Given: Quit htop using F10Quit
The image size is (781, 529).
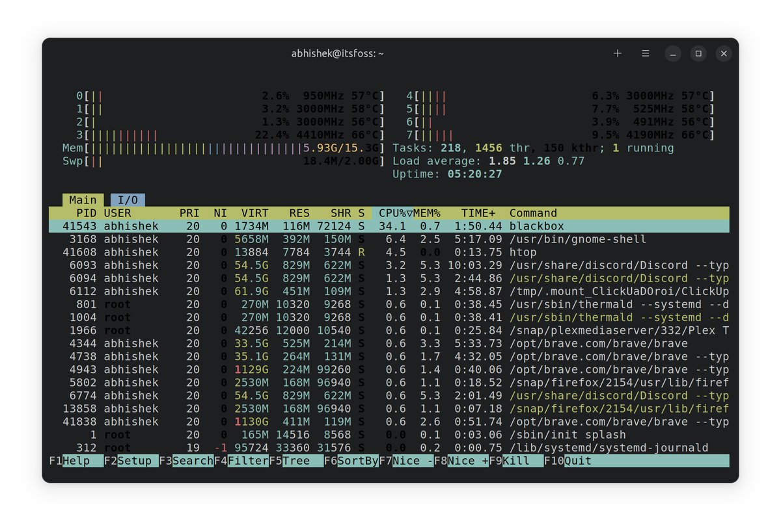Looking at the screenshot, I should click(568, 461).
